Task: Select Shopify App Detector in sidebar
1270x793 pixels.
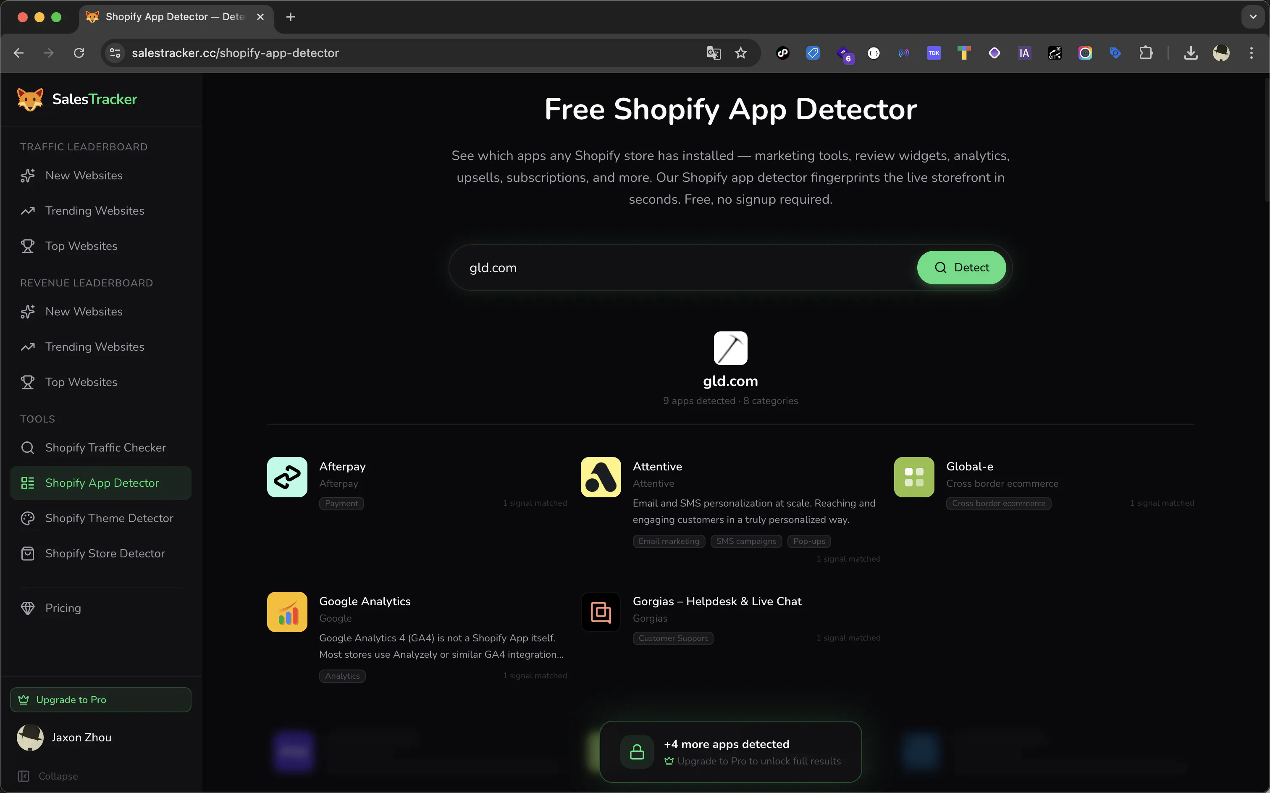Action: [x=101, y=483]
